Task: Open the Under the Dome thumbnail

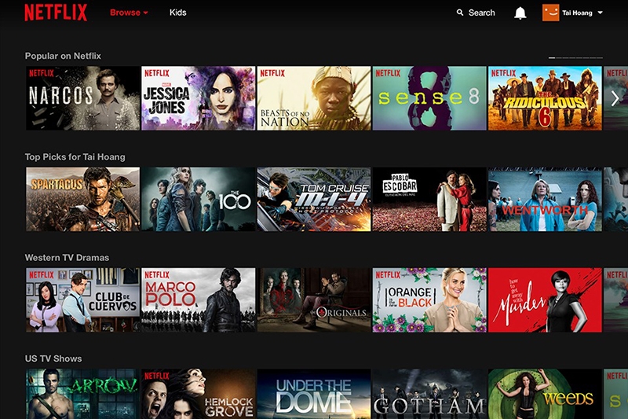Action: 314,394
